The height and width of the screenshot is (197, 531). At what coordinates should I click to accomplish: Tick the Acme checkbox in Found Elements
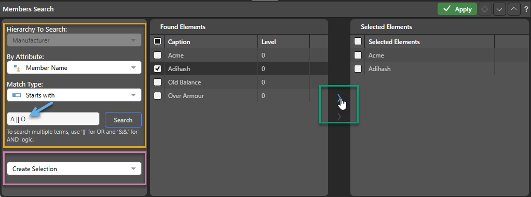157,55
